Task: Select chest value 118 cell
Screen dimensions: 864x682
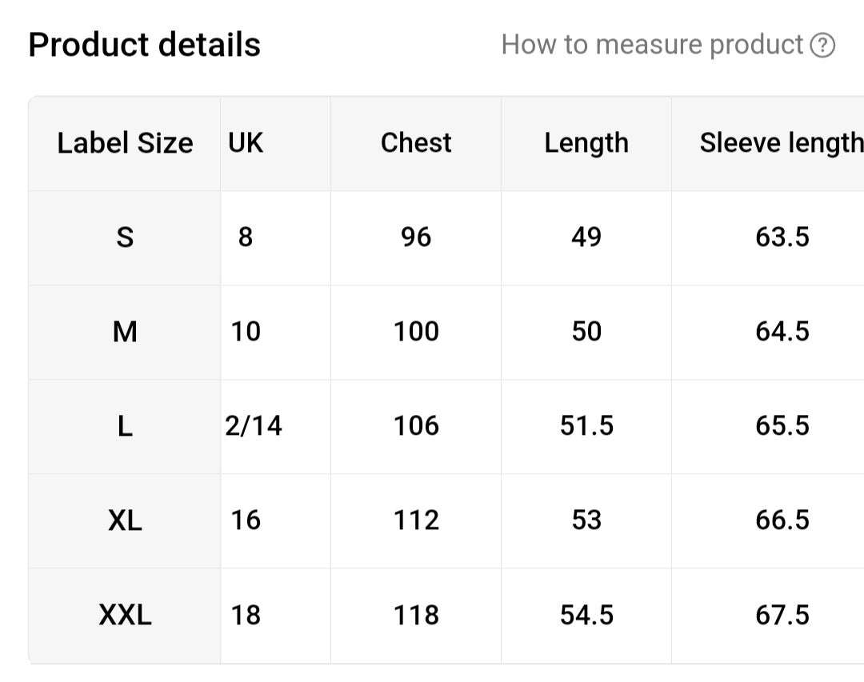Action: click(416, 615)
